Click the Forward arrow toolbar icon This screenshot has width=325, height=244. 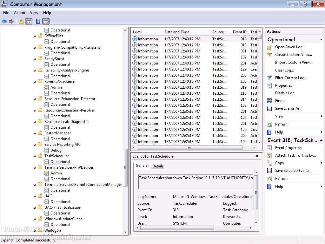coord(11,21)
